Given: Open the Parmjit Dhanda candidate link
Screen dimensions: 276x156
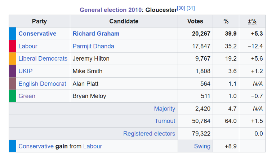Looking at the screenshot, I should pos(93,46).
